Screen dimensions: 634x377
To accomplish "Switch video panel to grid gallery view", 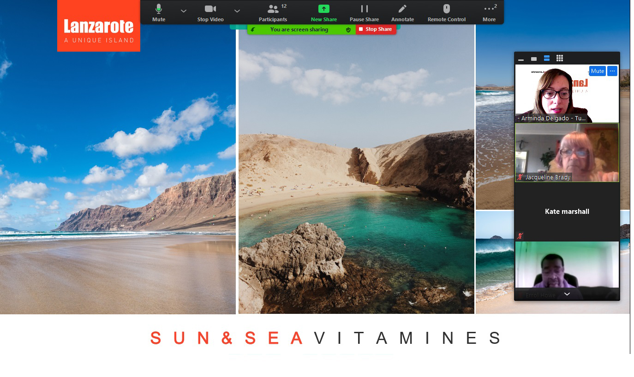I will pyautogui.click(x=560, y=58).
